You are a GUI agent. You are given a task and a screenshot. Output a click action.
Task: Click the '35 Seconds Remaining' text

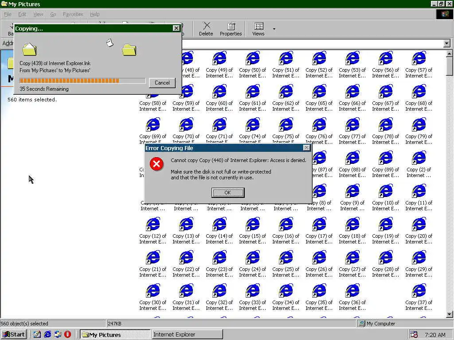coord(44,89)
